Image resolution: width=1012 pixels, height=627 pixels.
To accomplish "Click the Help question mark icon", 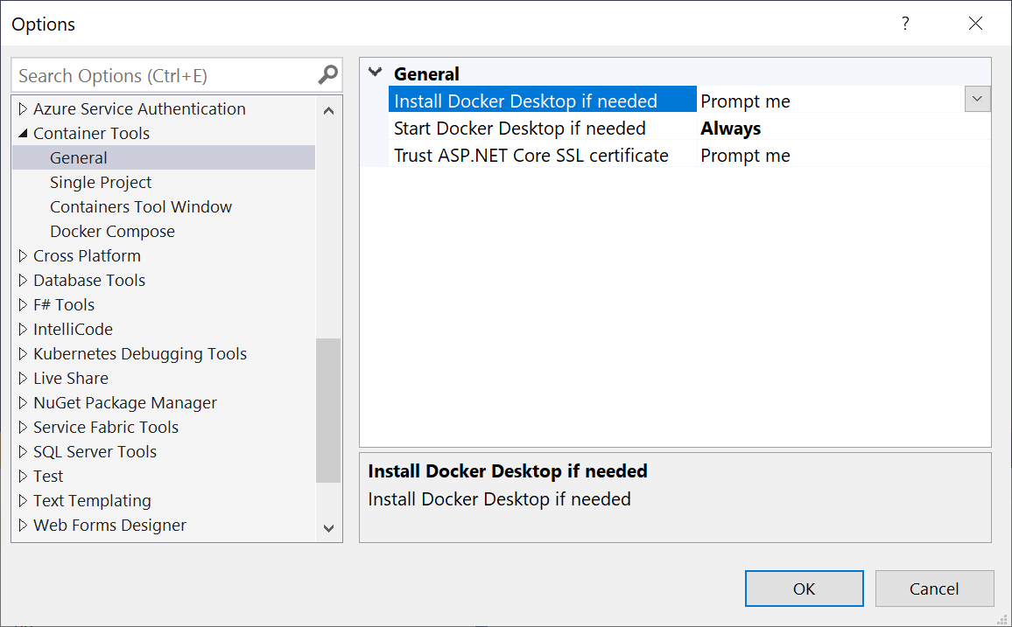I will (905, 24).
